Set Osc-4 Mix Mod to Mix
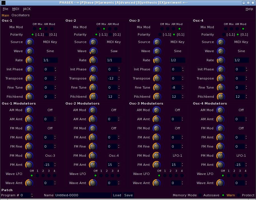Image resolution: width=256 pixels, height=200 pixels. 231,29
